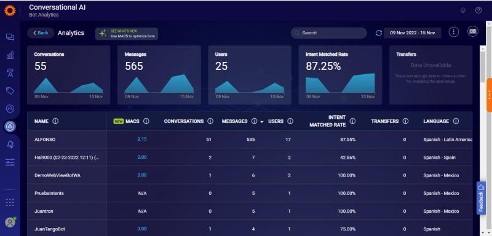This screenshot has width=492, height=236.
Task: Select the Messages summary card
Action: click(x=159, y=75)
